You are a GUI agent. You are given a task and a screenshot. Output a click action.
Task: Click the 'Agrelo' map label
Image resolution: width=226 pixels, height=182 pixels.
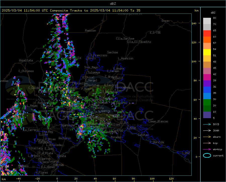(x=67, y=116)
